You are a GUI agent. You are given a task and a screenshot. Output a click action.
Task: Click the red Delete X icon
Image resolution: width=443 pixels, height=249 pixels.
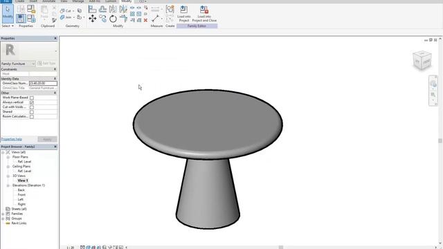tap(145, 20)
